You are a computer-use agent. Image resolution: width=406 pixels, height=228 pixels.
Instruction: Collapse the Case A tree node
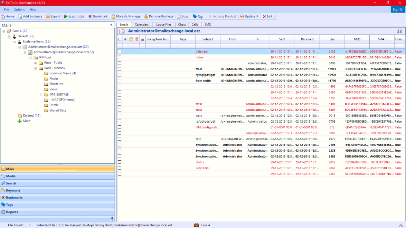pyautogui.click(x=4, y=31)
